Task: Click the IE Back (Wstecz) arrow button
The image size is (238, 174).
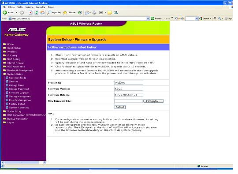Action: point(5,13)
